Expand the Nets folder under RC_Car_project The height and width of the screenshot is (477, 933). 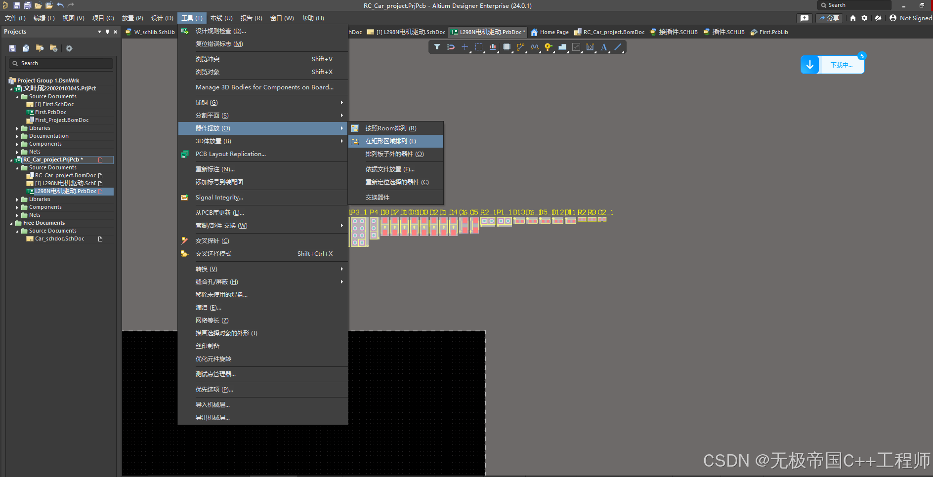(x=17, y=215)
